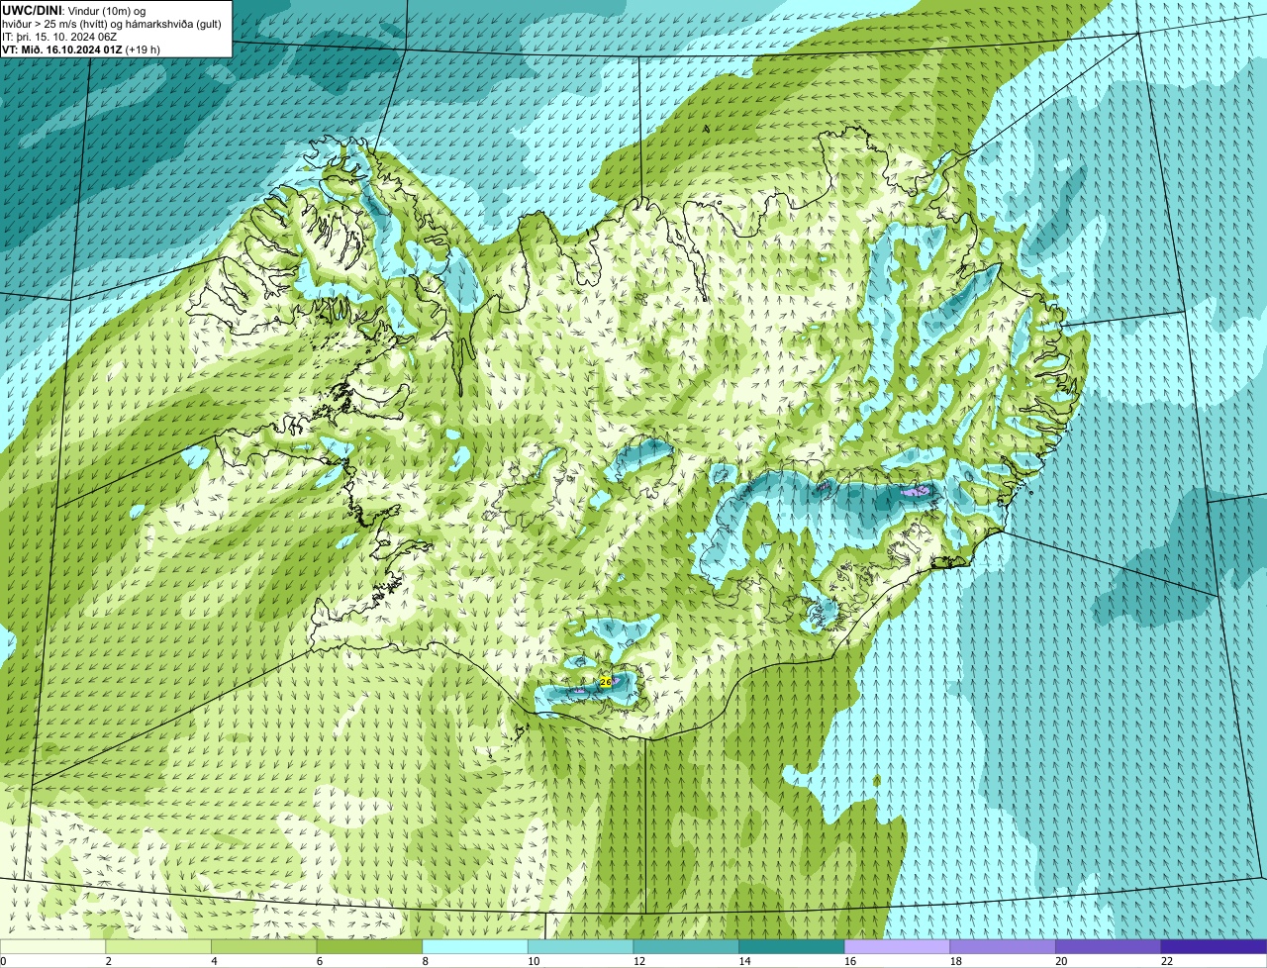Viewport: 1267px width, 968px height.
Task: Click the scale label '22'
Action: [x=1167, y=960]
